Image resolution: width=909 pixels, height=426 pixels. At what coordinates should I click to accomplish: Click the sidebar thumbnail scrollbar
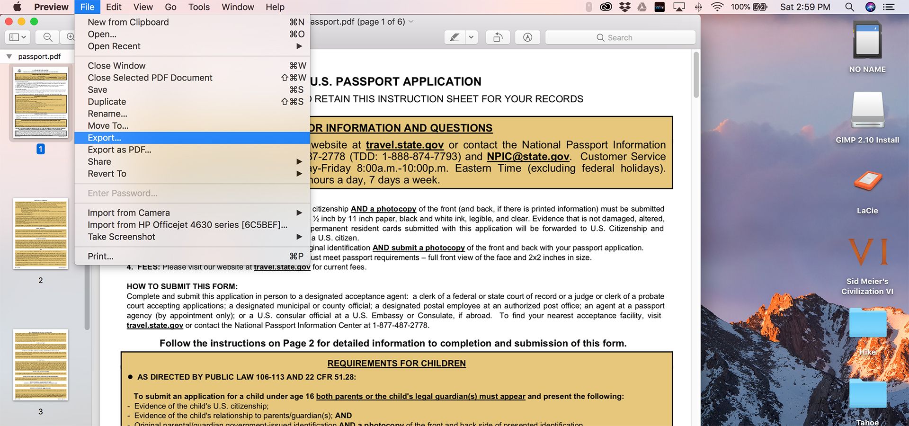pyautogui.click(x=87, y=298)
